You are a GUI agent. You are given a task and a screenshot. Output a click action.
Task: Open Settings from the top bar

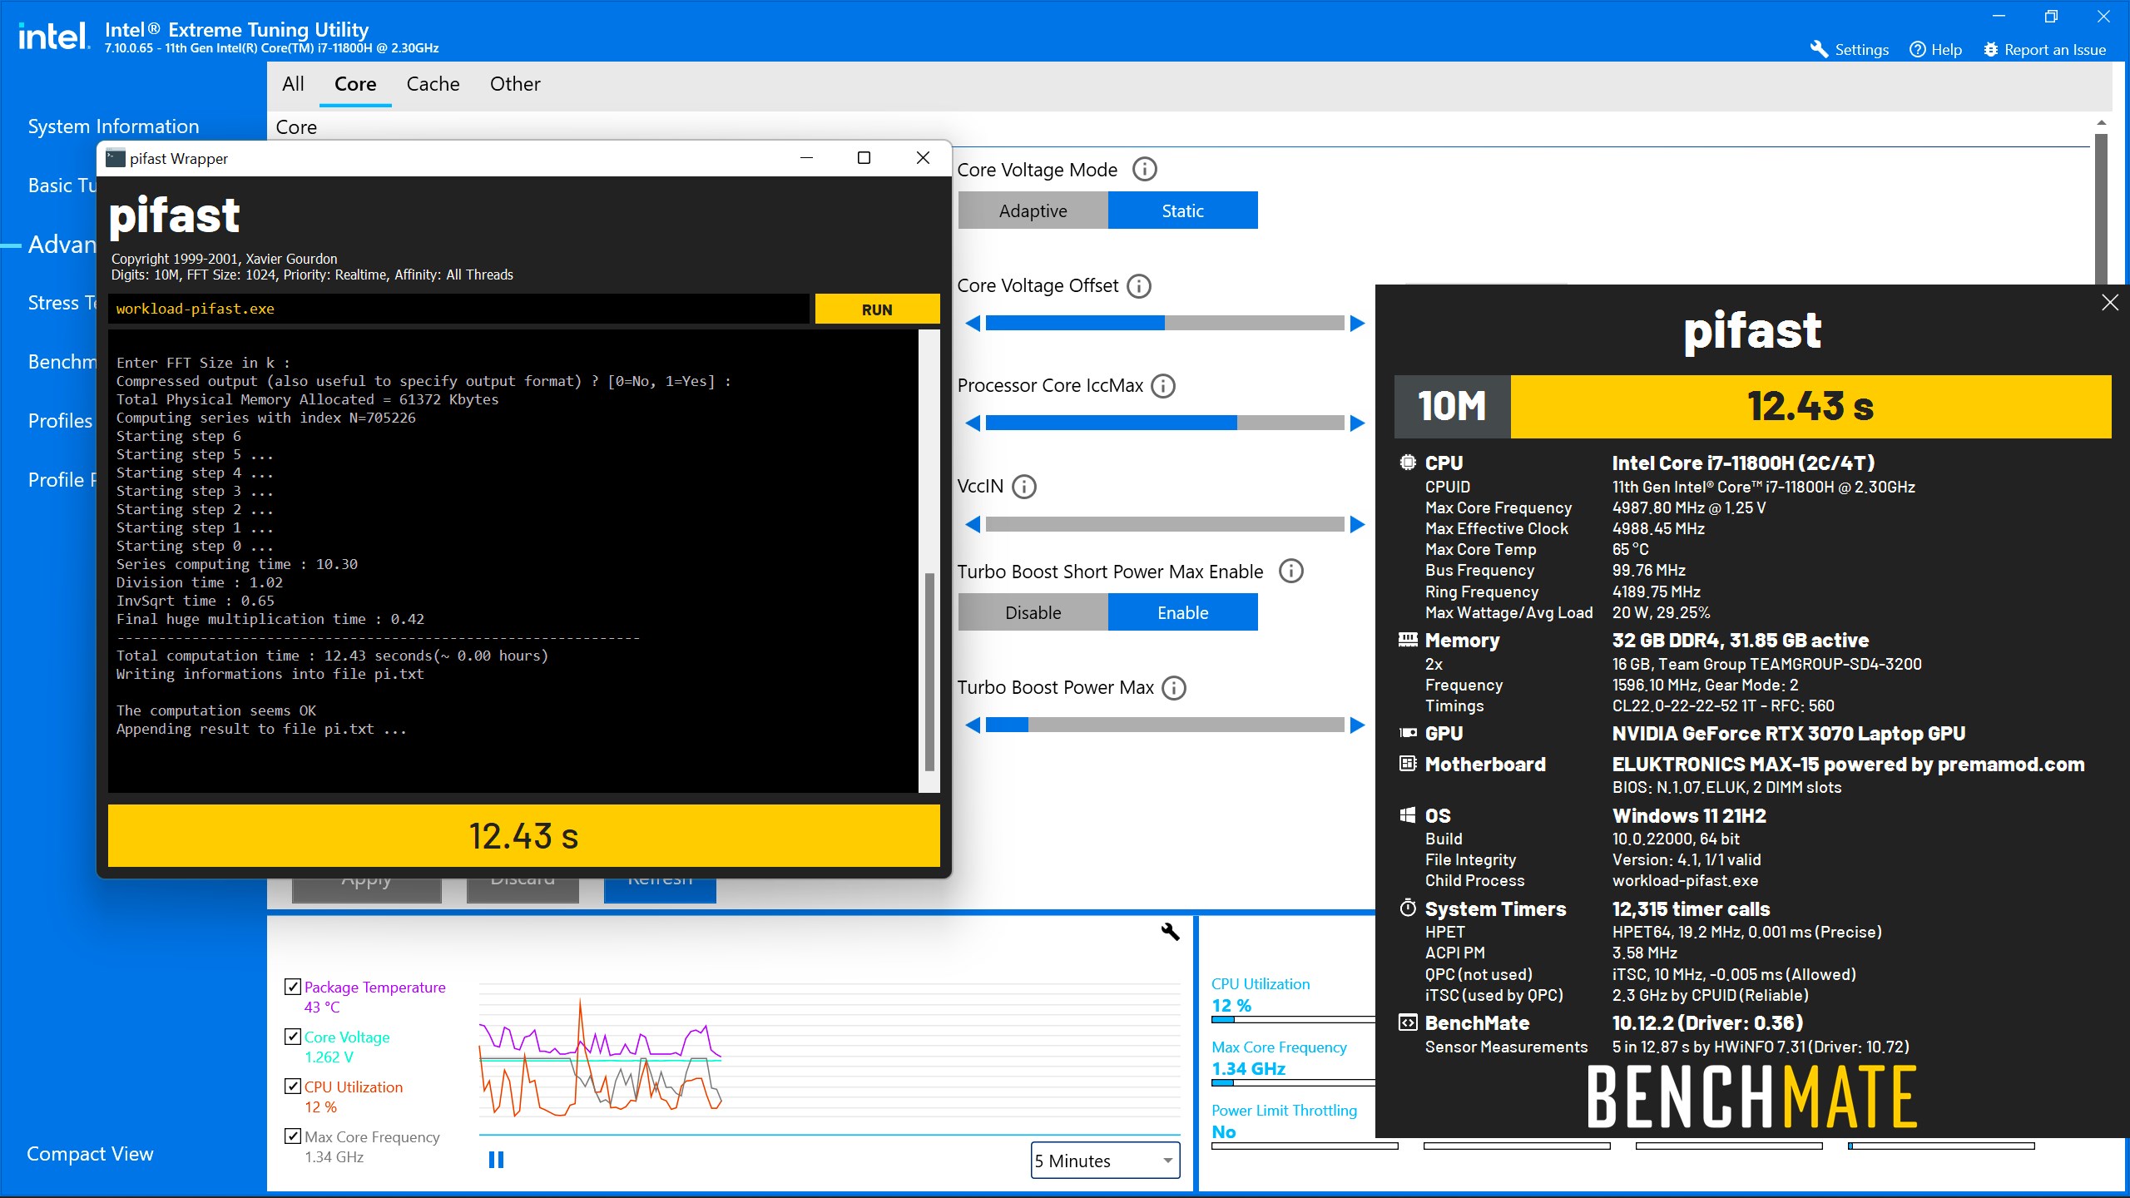tap(1850, 50)
